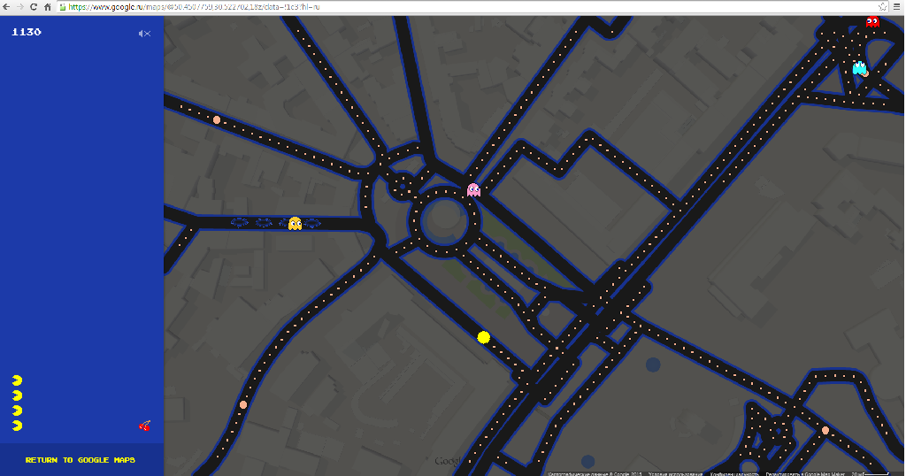Image resolution: width=906 pixels, height=476 pixels.
Task: Click the yellow Pac-Man on the road
Action: click(x=484, y=337)
